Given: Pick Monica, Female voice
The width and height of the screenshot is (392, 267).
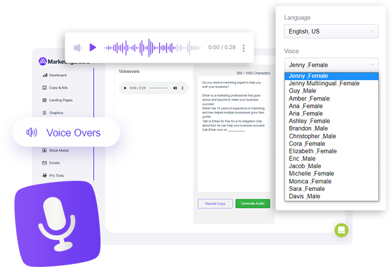Looking at the screenshot, I should [x=332, y=181].
